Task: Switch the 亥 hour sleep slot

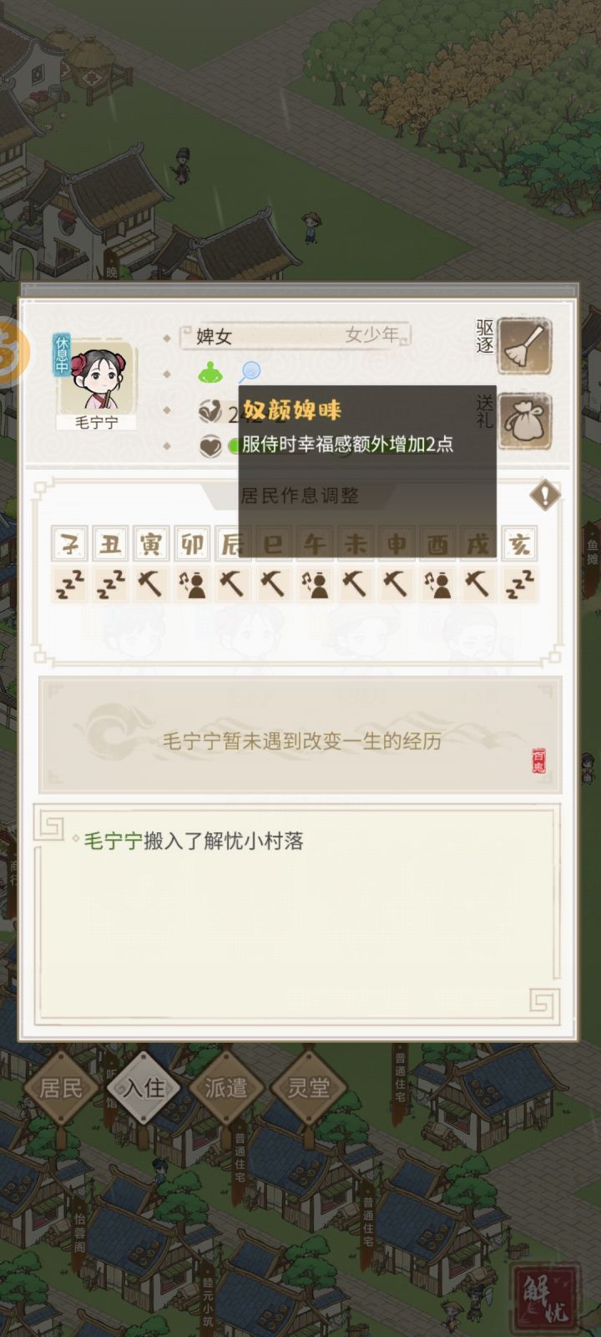Action: (519, 586)
